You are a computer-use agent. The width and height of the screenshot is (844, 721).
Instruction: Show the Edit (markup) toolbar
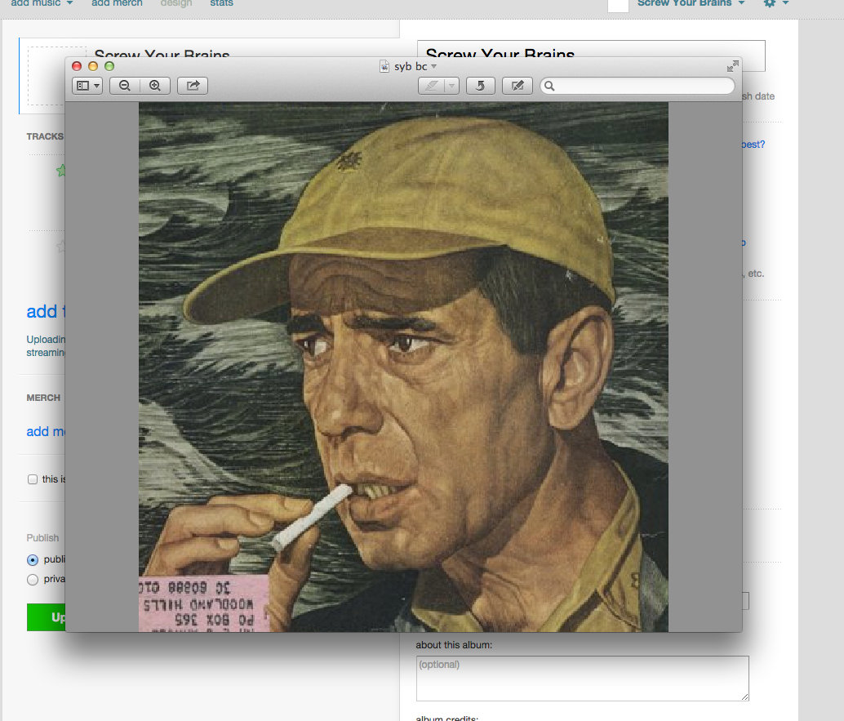[518, 86]
